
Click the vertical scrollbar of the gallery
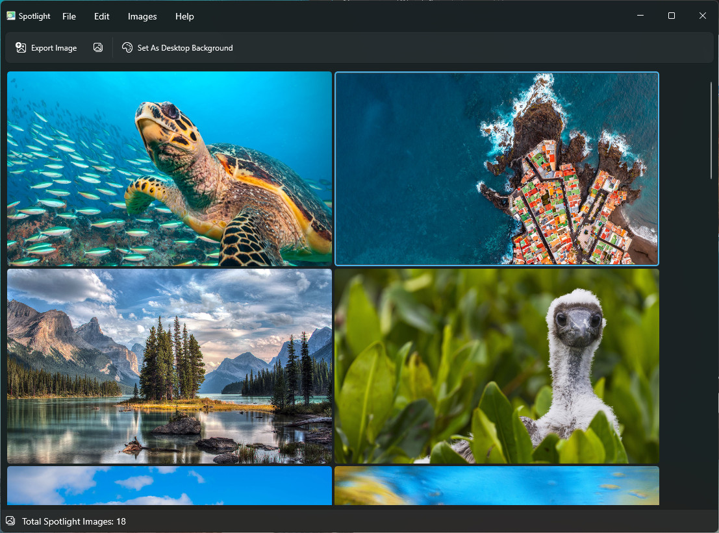tap(711, 130)
